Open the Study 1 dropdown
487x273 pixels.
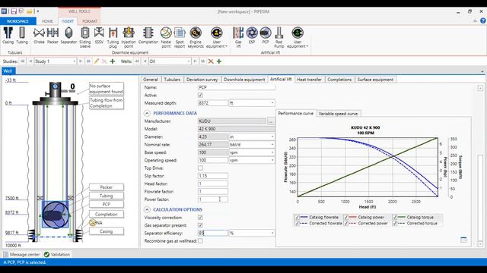[x=74, y=61]
